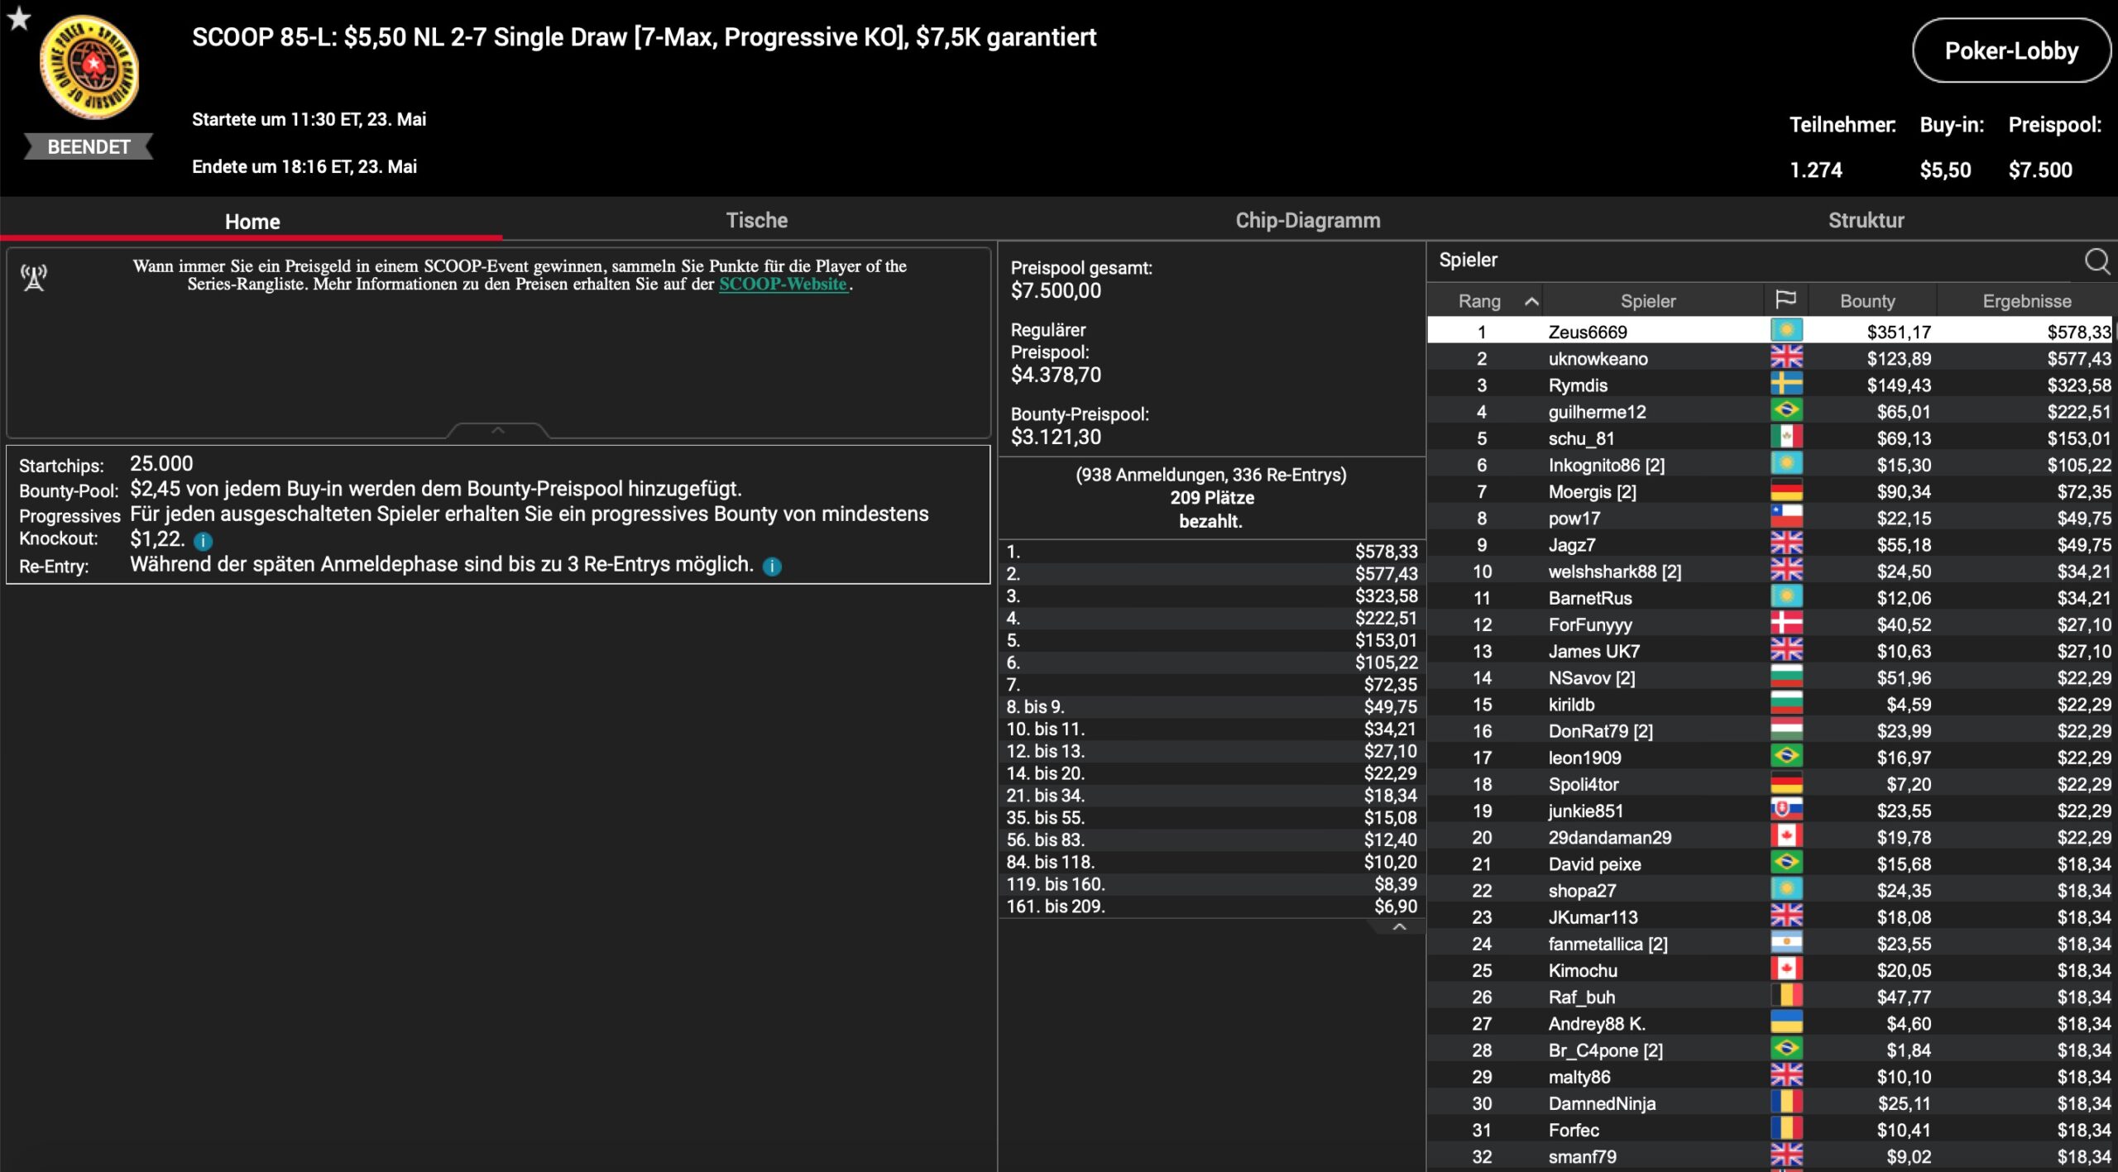Image resolution: width=2118 pixels, height=1172 pixels.
Task: Click the broadcast antenna announcement icon
Action: [x=34, y=278]
